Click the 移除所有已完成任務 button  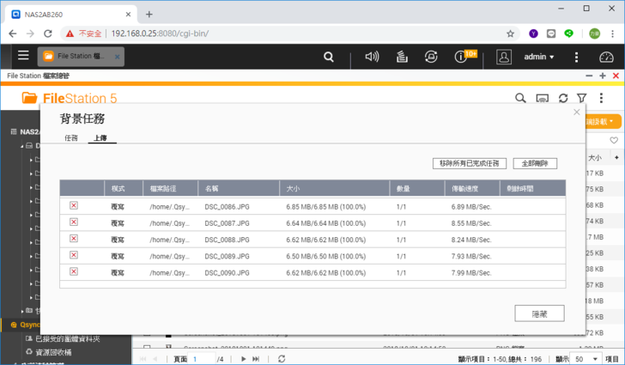pos(469,163)
